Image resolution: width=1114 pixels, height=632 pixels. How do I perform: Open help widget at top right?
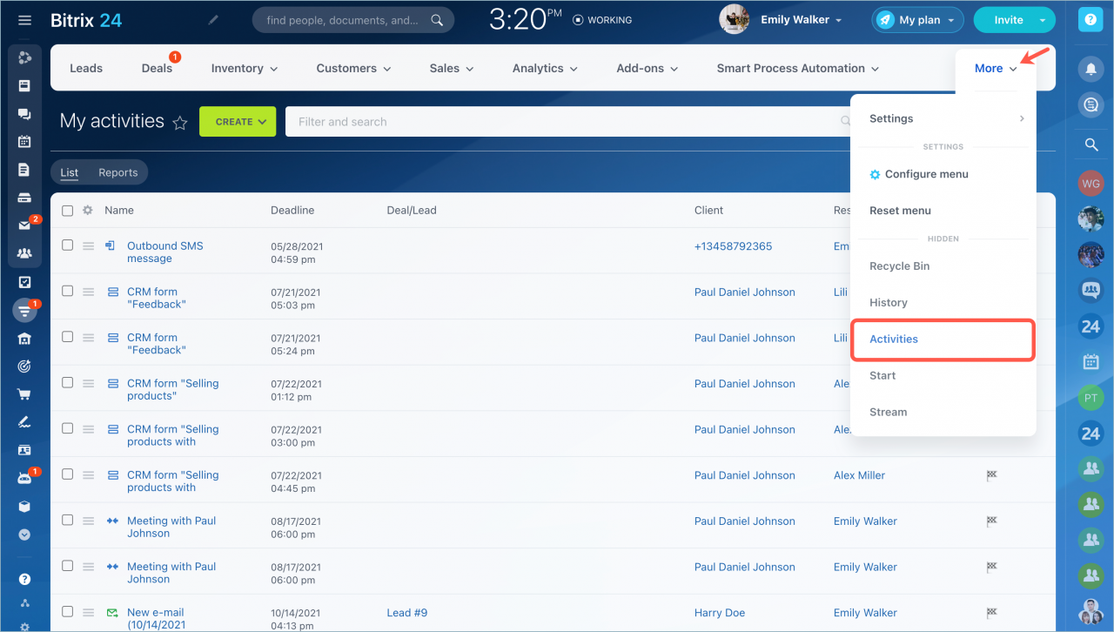1091,20
